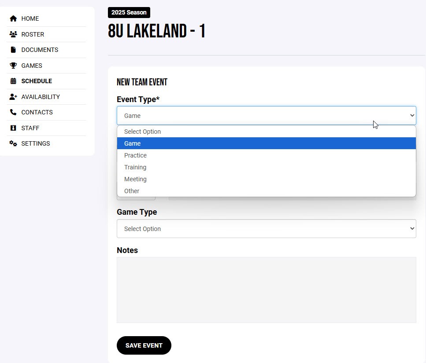Choose Training from Event Type list
426x363 pixels.
click(x=135, y=167)
